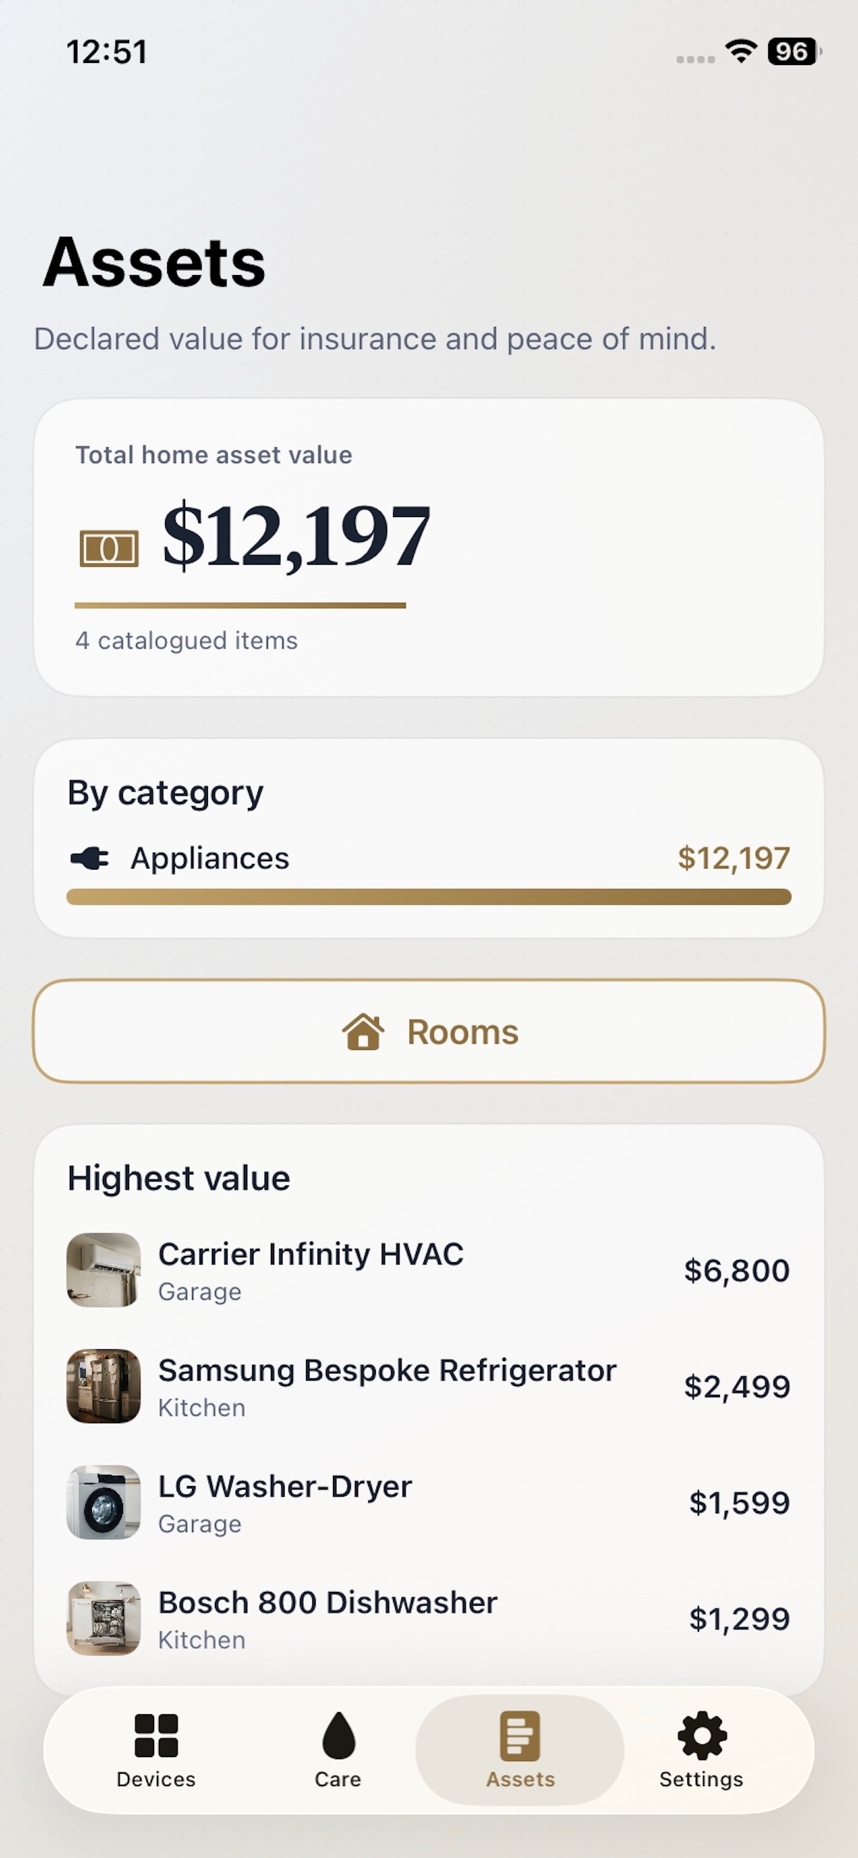Select the Assets document icon
The height and width of the screenshot is (1858, 858).
(520, 1736)
